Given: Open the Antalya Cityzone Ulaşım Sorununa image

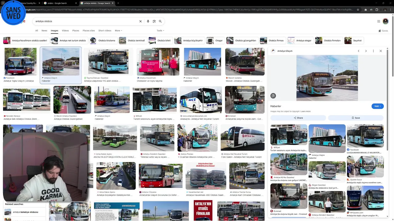Looking at the screenshot, I should pyautogui.click(x=160, y=176).
